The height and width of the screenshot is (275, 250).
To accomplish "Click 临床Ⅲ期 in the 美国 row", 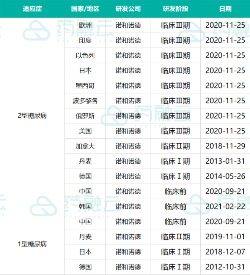I will [175, 131].
